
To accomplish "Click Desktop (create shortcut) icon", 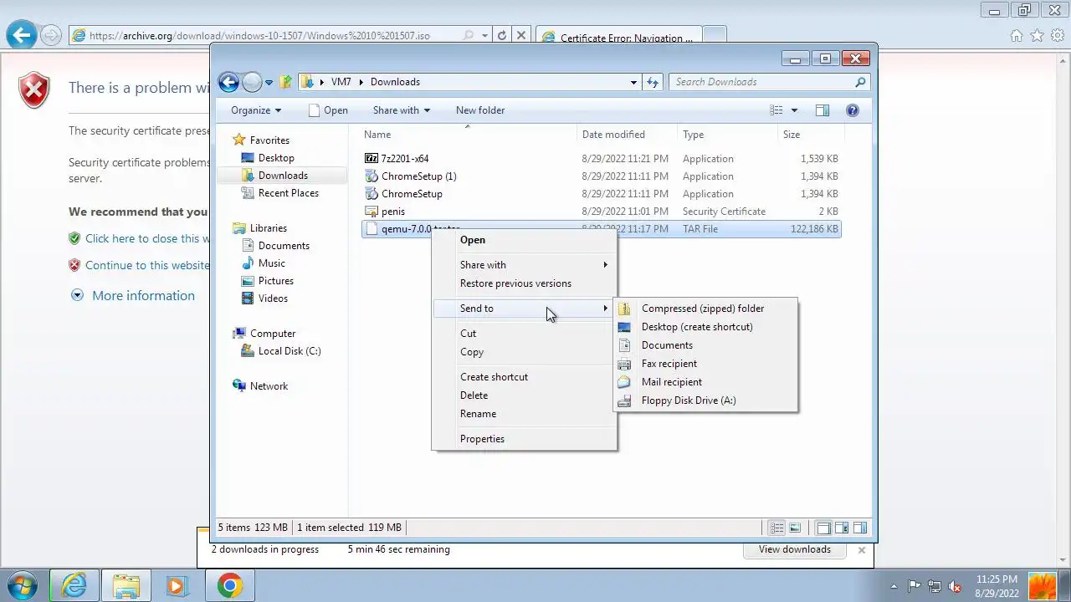I will click(x=624, y=327).
